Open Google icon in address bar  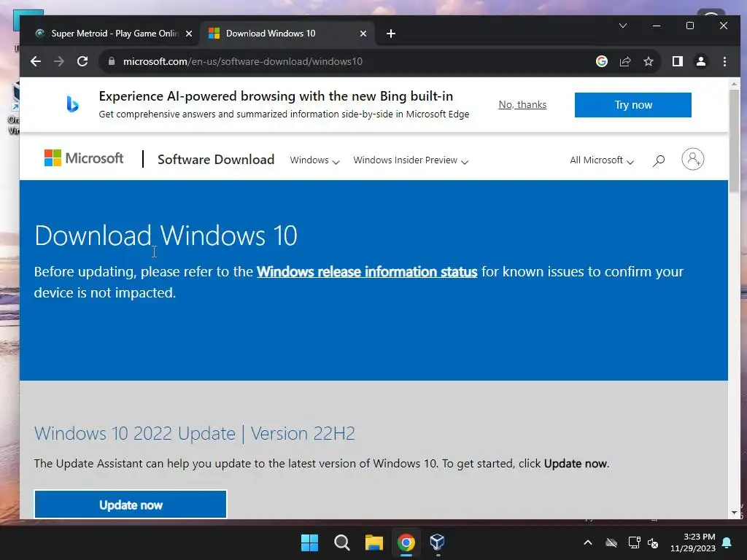pos(602,61)
